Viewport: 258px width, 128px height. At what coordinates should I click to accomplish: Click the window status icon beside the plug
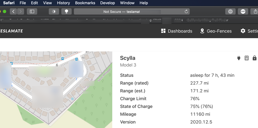(x=247, y=58)
